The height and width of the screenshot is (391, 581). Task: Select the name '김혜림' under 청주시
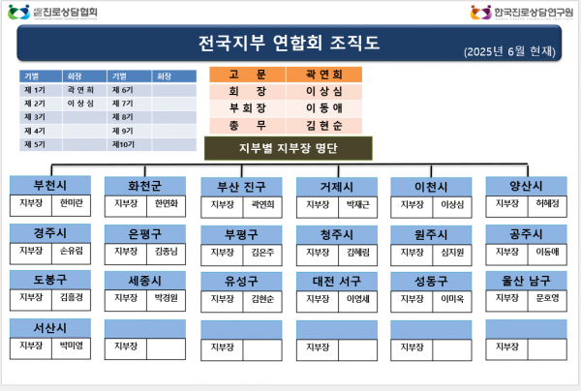click(x=358, y=253)
